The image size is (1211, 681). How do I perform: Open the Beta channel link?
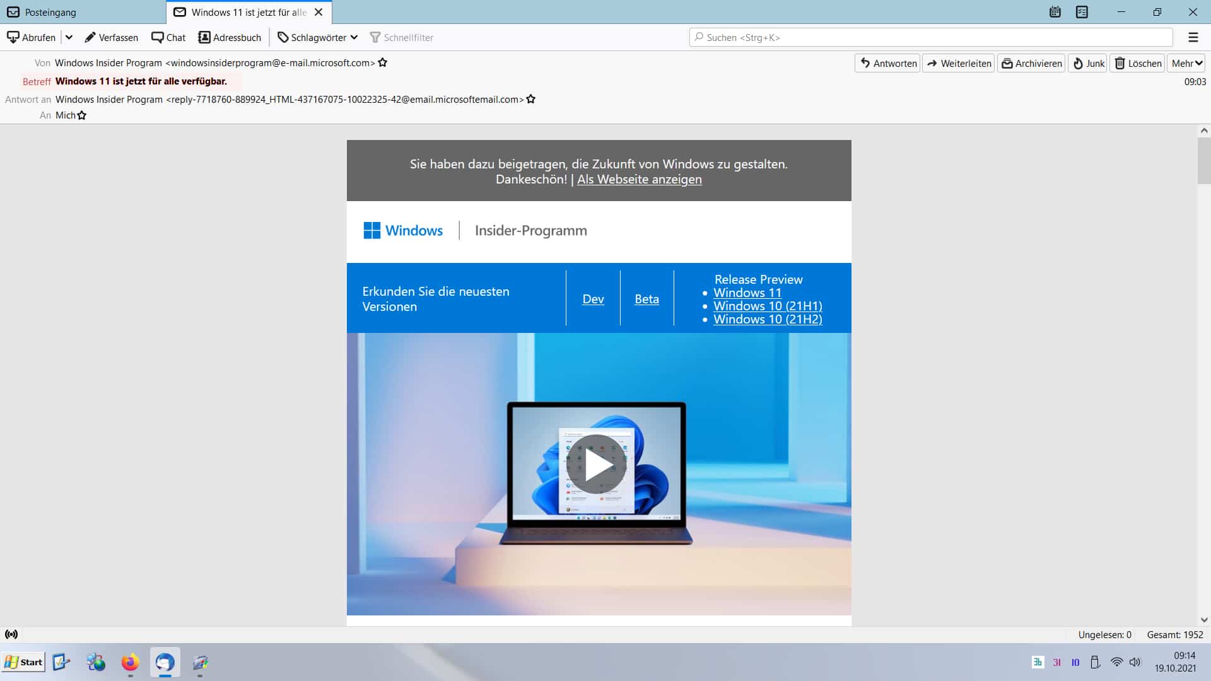[646, 299]
